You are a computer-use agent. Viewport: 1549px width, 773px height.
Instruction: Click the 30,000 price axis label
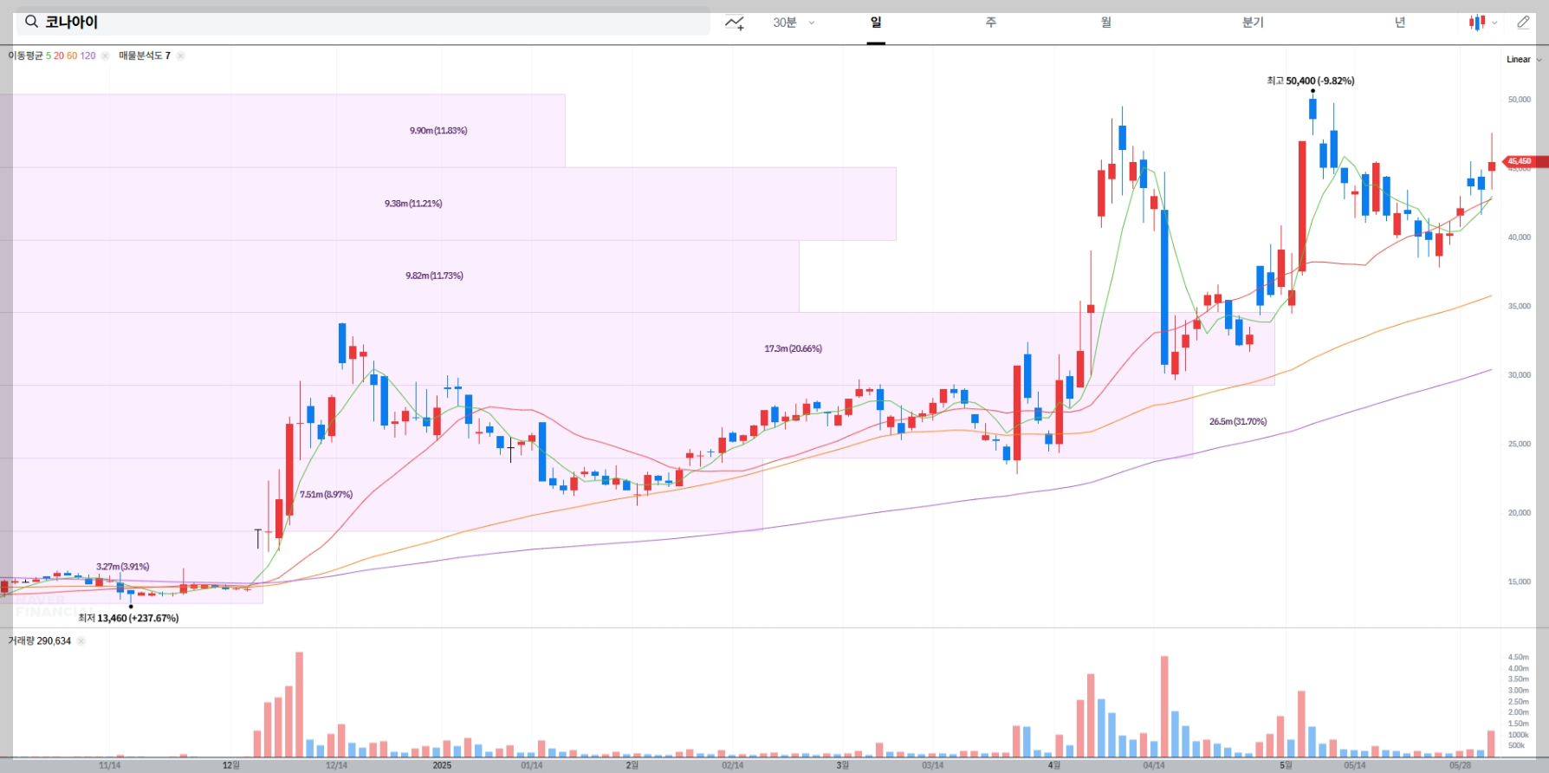click(x=1520, y=375)
